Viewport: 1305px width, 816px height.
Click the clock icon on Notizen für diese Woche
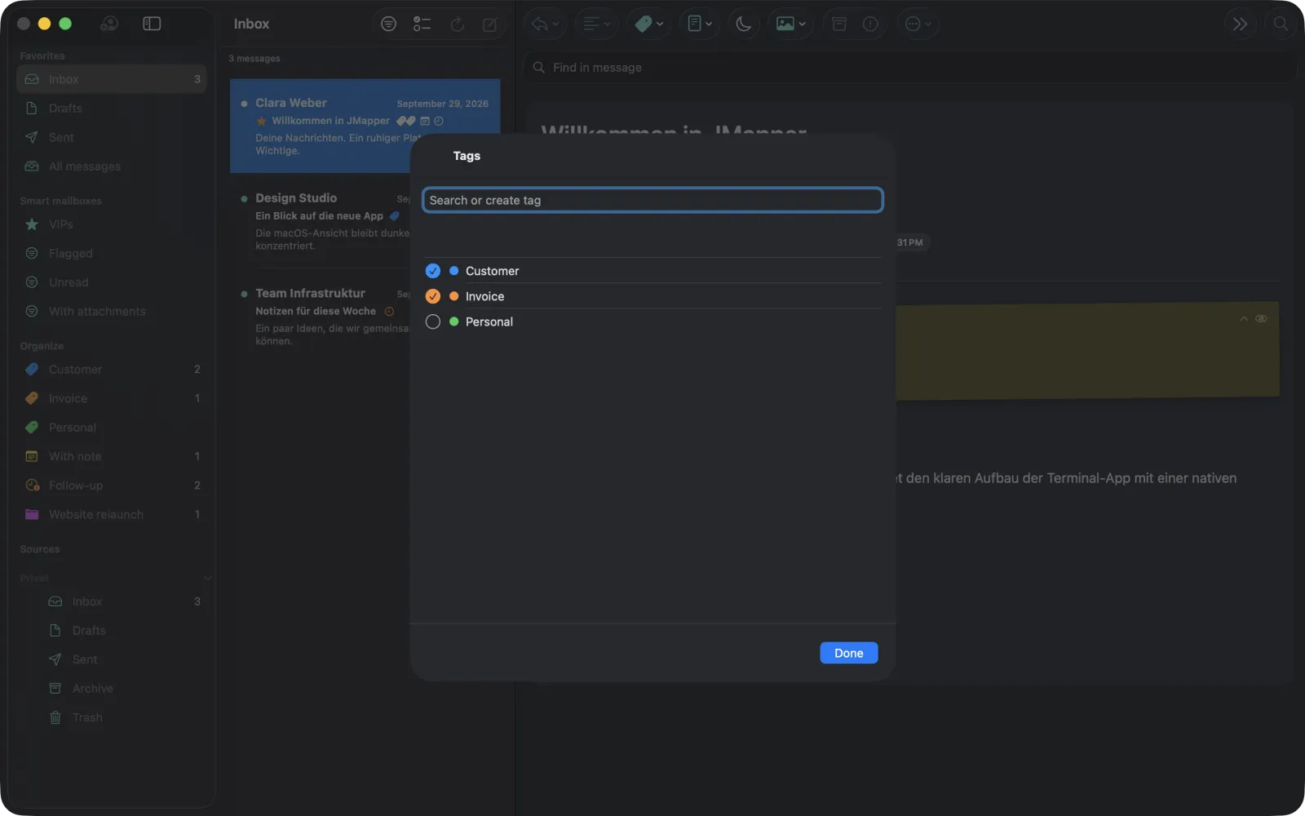point(389,311)
